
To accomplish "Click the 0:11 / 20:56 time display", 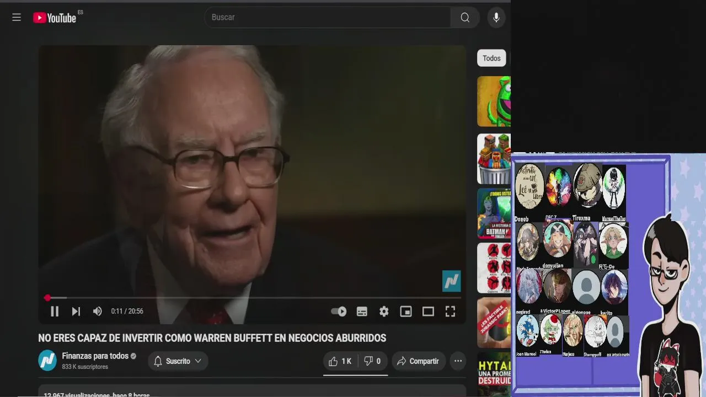I will pyautogui.click(x=127, y=312).
